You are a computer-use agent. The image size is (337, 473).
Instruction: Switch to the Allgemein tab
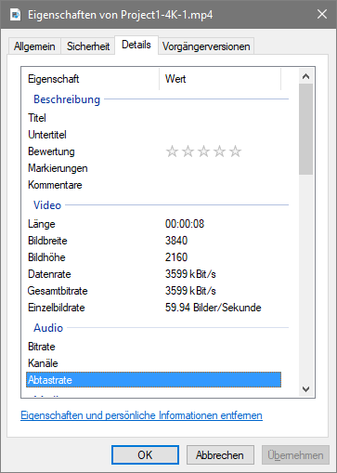[34, 46]
